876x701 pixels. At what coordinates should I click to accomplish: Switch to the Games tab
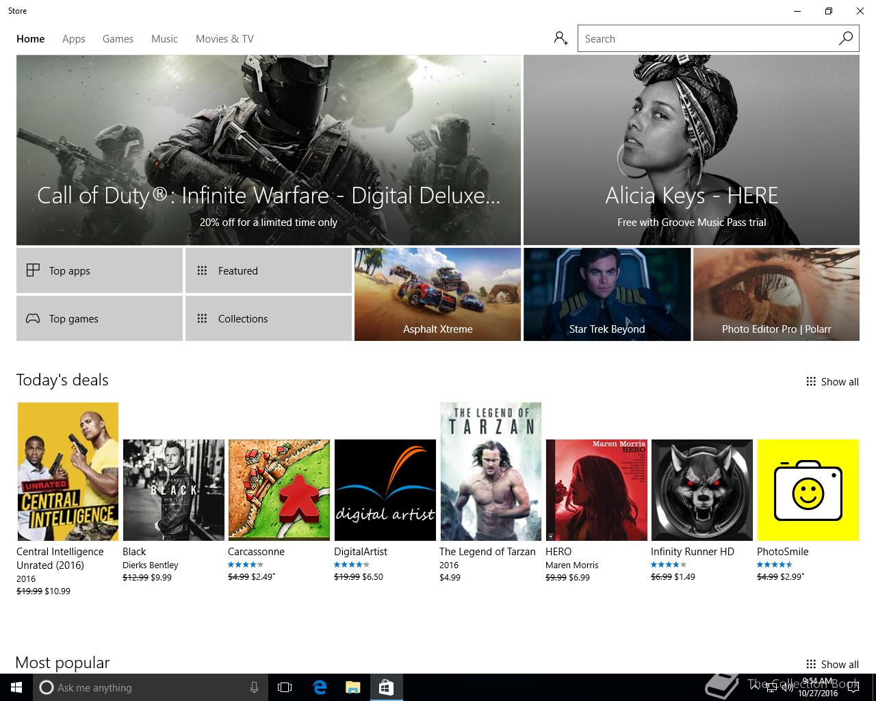pyautogui.click(x=118, y=39)
